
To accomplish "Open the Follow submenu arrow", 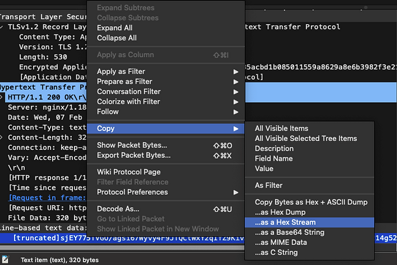I will (236, 112).
